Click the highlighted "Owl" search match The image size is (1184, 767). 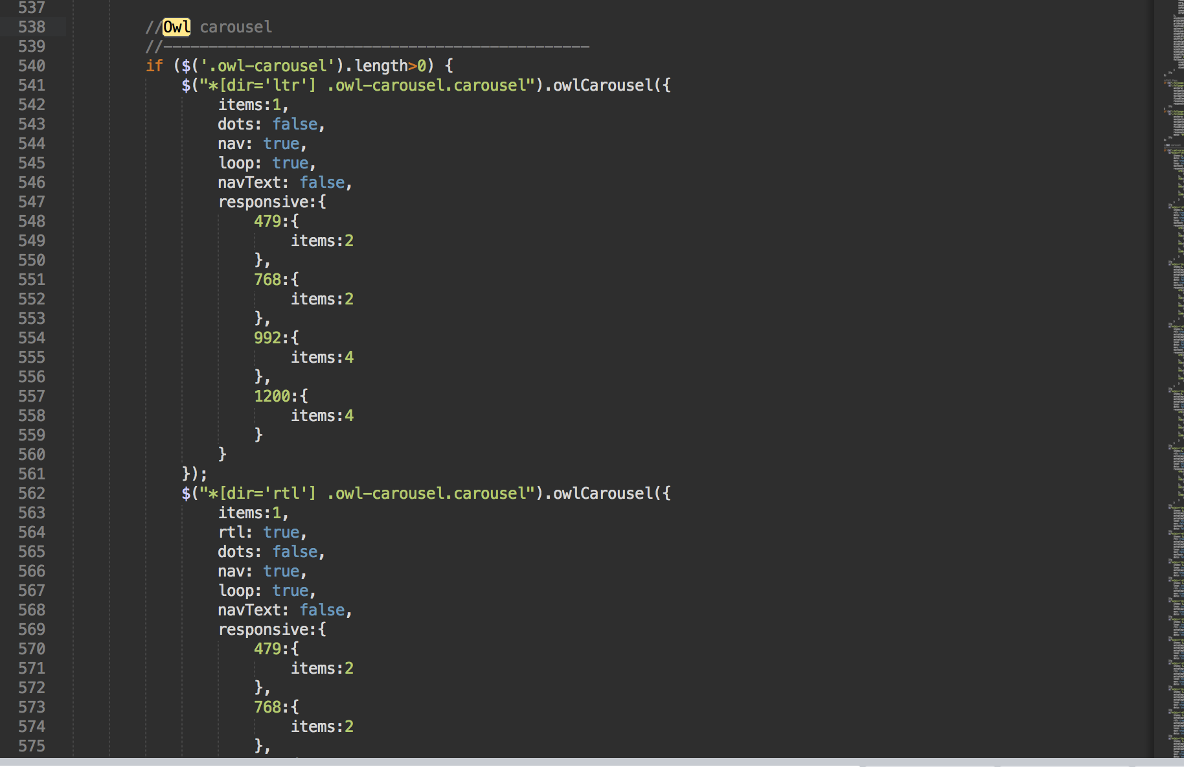[x=176, y=27]
